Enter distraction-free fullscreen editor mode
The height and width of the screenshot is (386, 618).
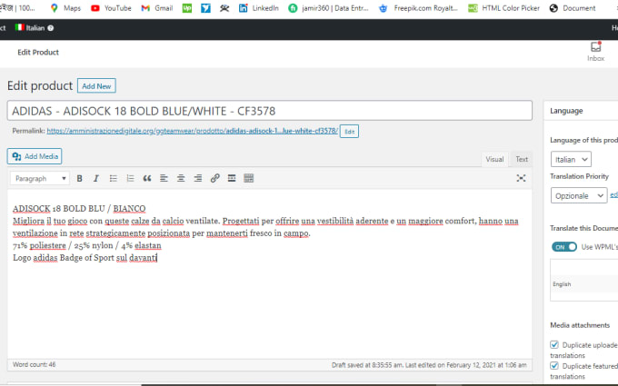click(x=521, y=178)
